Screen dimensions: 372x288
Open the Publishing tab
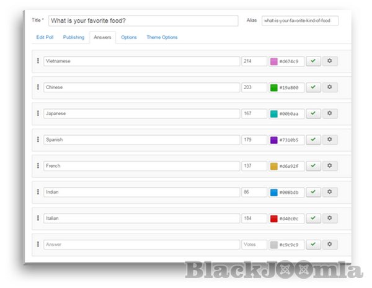74,38
